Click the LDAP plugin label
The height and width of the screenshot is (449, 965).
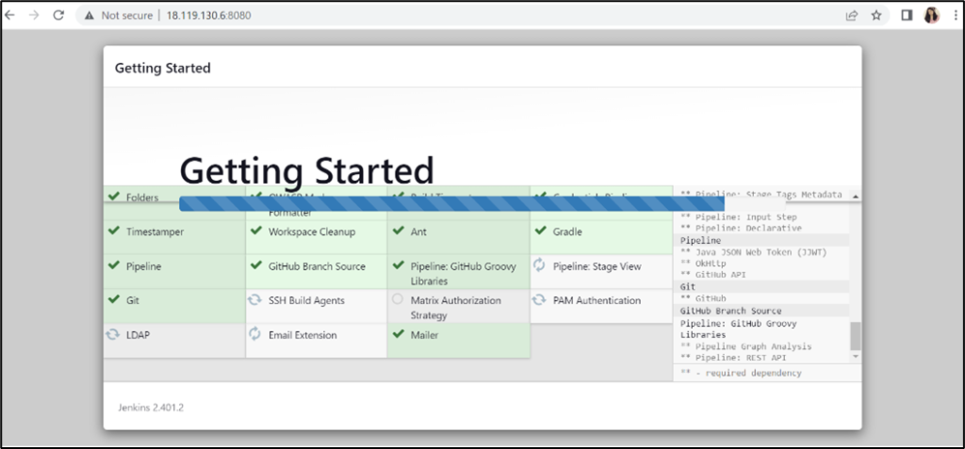pyautogui.click(x=138, y=335)
